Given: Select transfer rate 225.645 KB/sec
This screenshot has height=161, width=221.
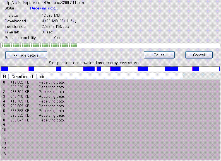Looking at the screenshot, I should coord(55,27).
